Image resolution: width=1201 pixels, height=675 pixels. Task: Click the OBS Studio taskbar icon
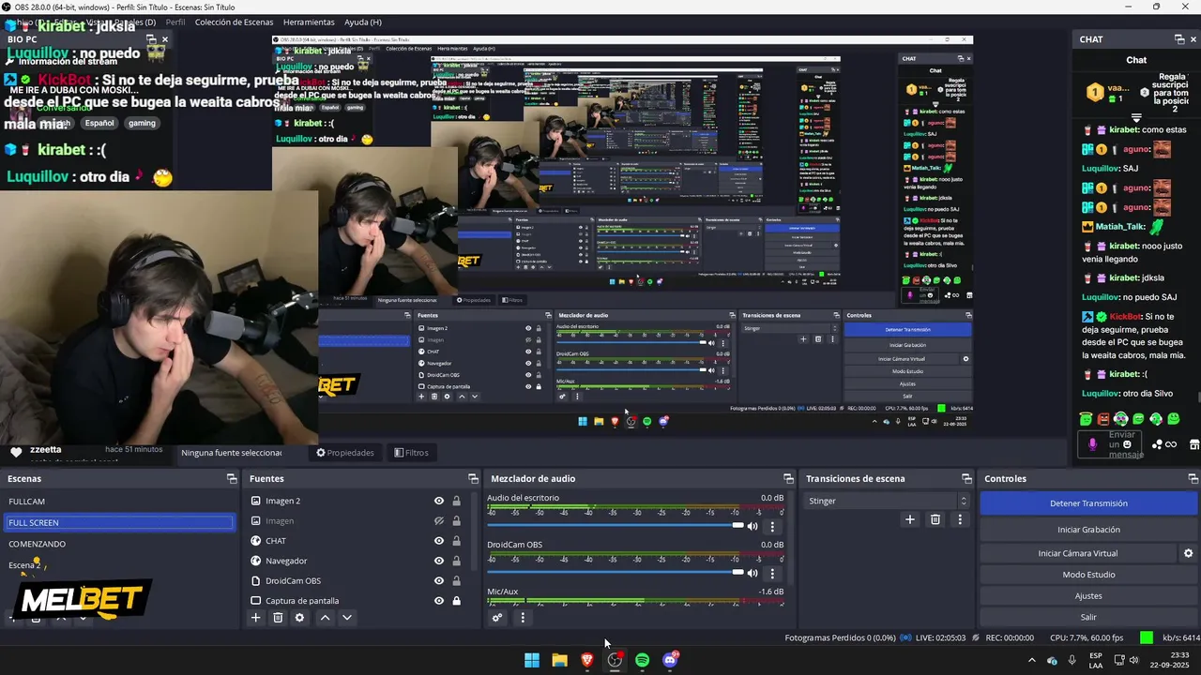tap(615, 660)
